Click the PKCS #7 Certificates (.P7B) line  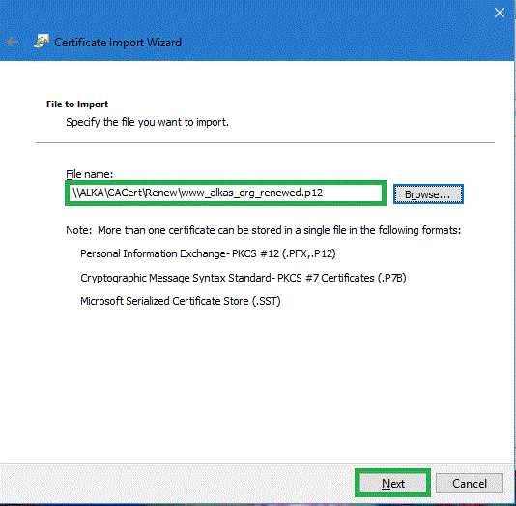244,278
